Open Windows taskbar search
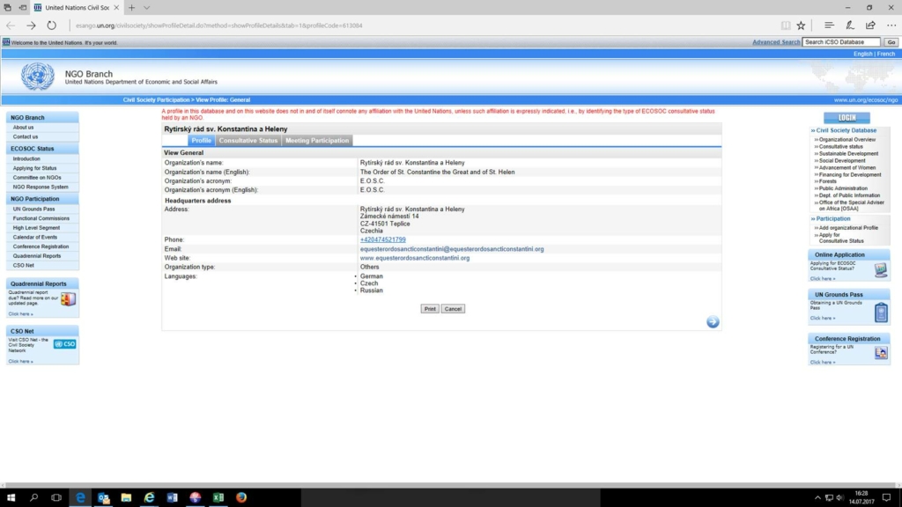 click(34, 497)
